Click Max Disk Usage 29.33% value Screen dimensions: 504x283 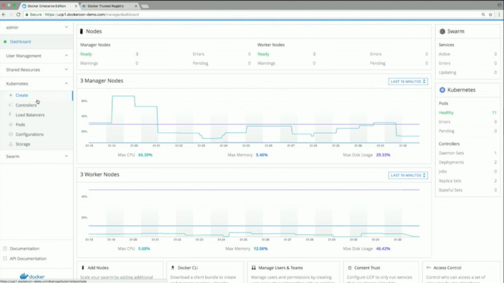click(x=383, y=155)
